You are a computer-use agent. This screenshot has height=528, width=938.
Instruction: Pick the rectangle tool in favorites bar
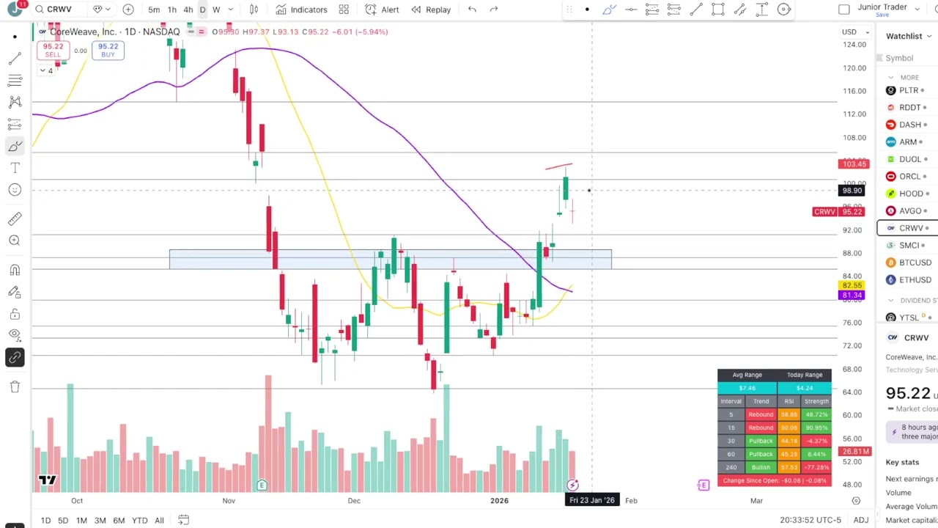tap(718, 10)
